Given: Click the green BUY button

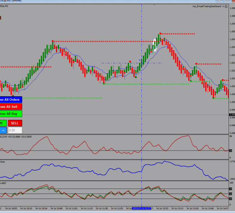Looking at the screenshot, I should pyautogui.click(x=3, y=123).
